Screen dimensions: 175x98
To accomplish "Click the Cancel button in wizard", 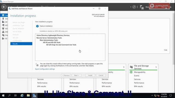I will tap(101, 75).
